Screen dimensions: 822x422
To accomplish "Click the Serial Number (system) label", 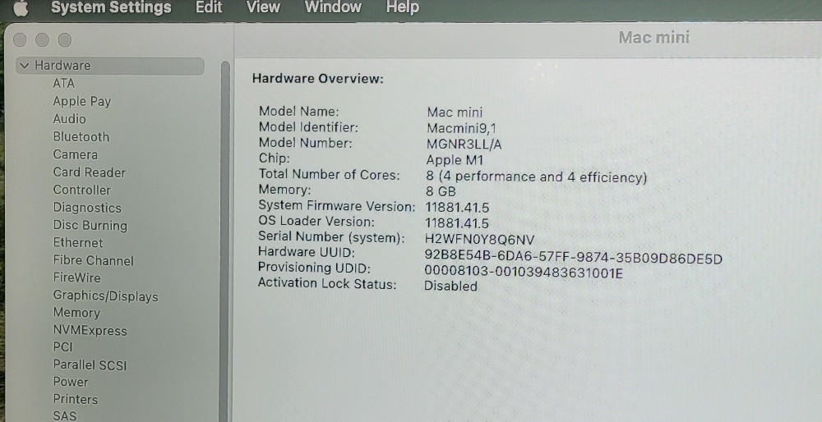I will [331, 237].
